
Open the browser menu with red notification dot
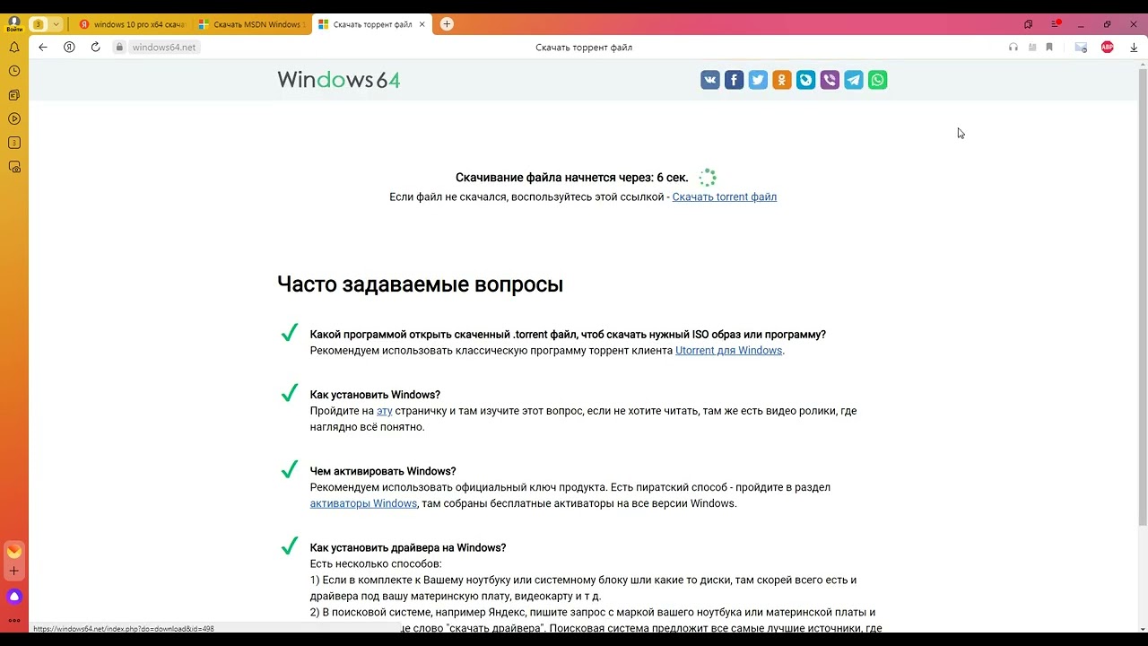pos(1056,24)
